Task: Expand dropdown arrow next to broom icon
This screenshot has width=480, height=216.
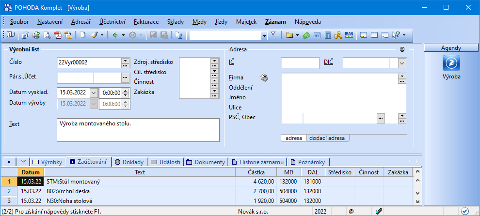Action: (x=102, y=35)
